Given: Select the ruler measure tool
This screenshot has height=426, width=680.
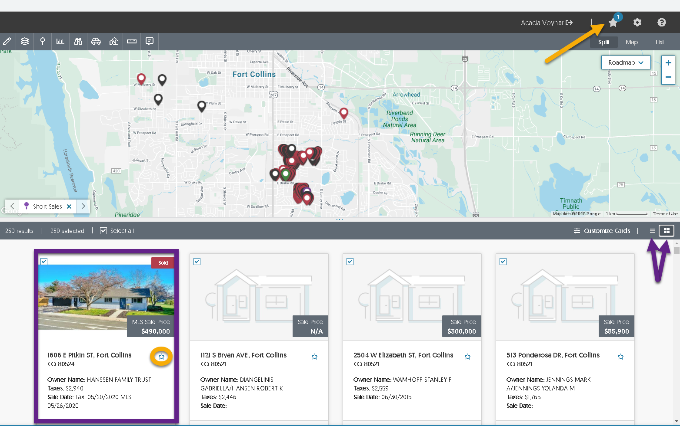Looking at the screenshot, I should pos(132,42).
